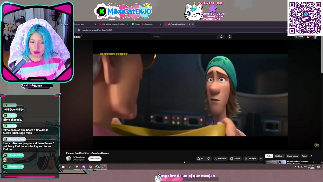Click the YouTube search field Buscar

(185, 37)
